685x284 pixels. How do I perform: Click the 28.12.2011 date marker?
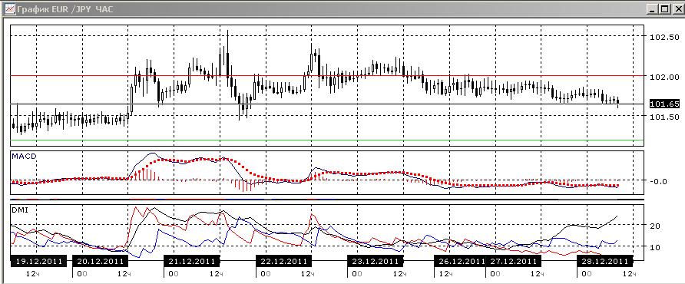click(x=605, y=261)
